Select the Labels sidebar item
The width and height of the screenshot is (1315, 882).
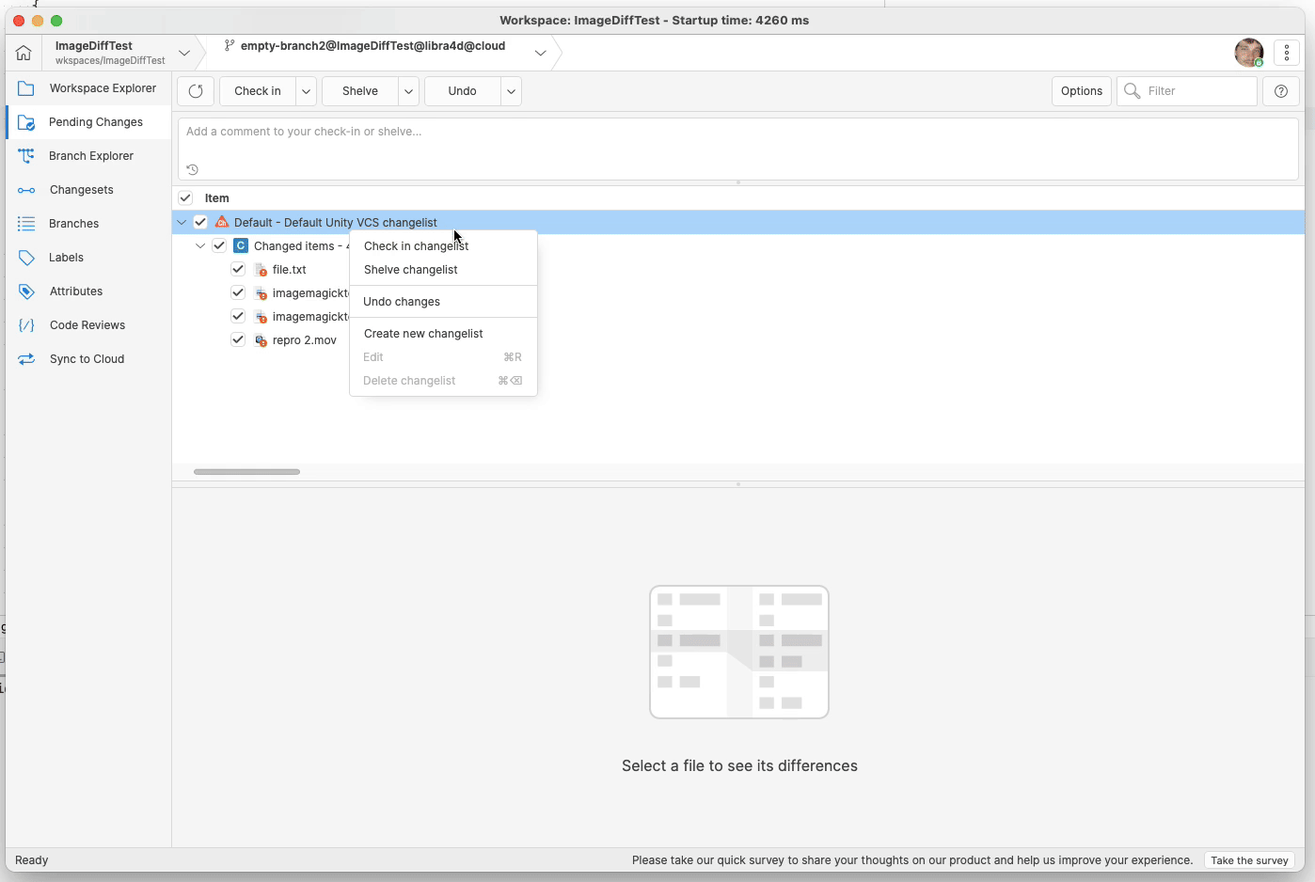[x=66, y=257]
